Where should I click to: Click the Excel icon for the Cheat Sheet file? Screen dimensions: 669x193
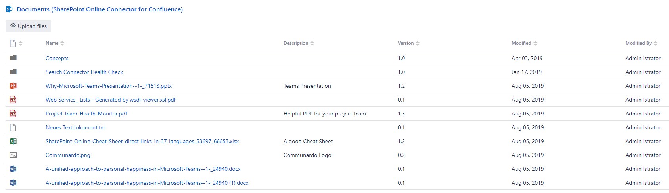click(13, 141)
